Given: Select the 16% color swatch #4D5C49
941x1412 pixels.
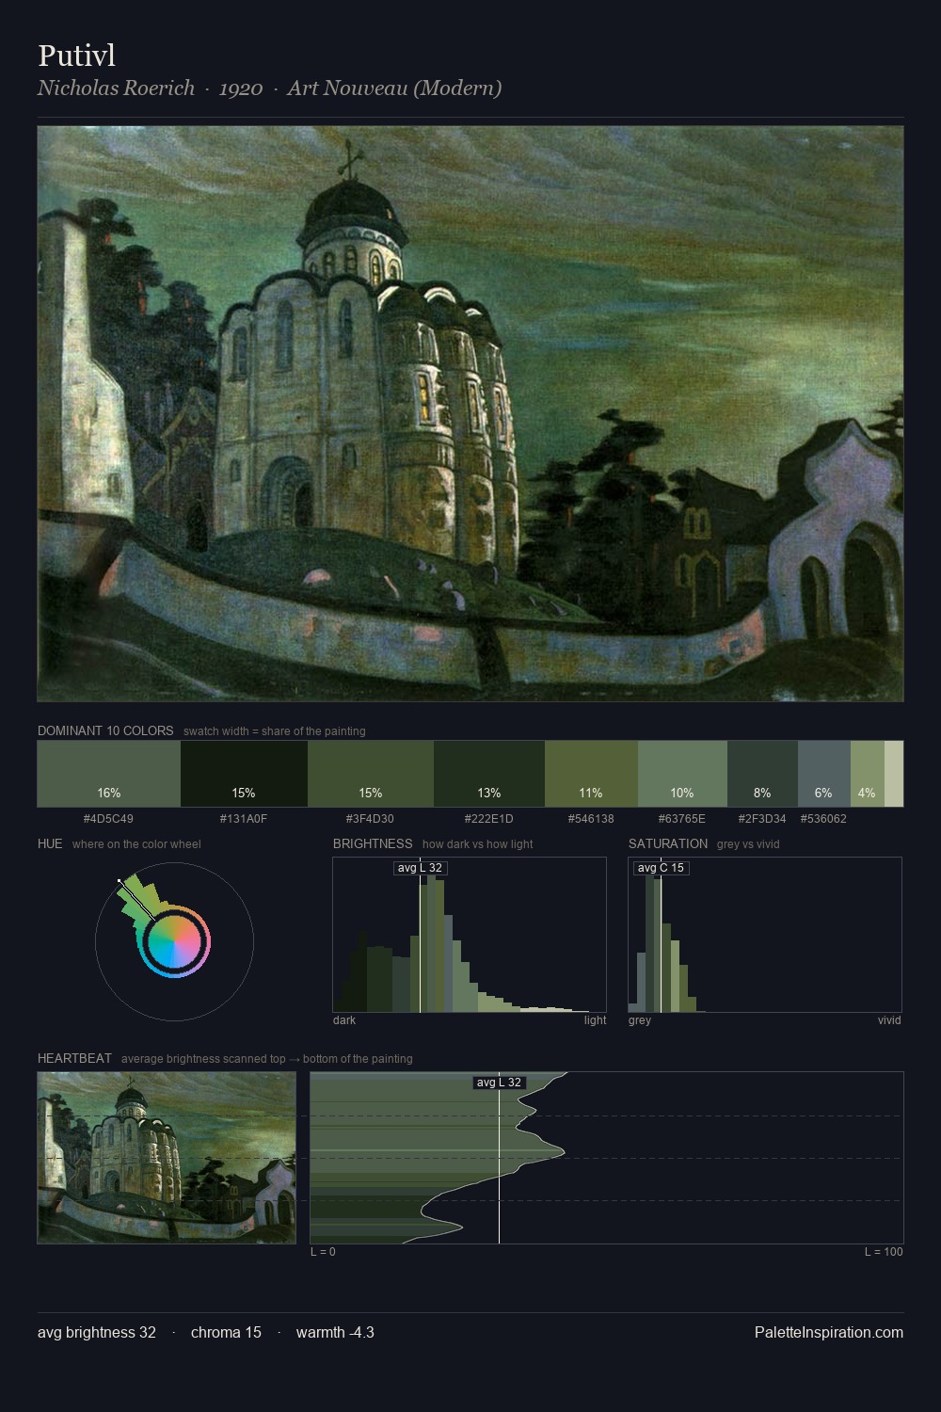Looking at the screenshot, I should pyautogui.click(x=108, y=774).
